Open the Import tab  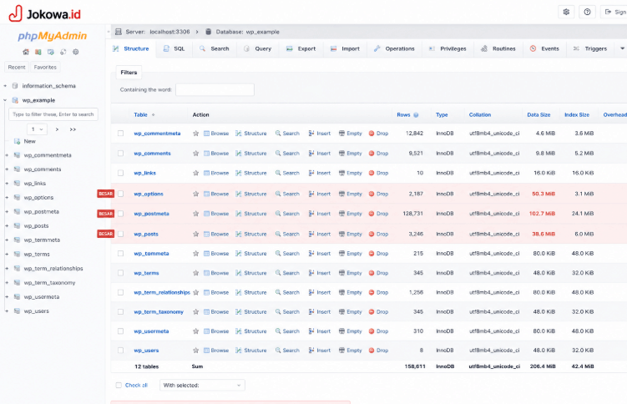click(x=345, y=48)
